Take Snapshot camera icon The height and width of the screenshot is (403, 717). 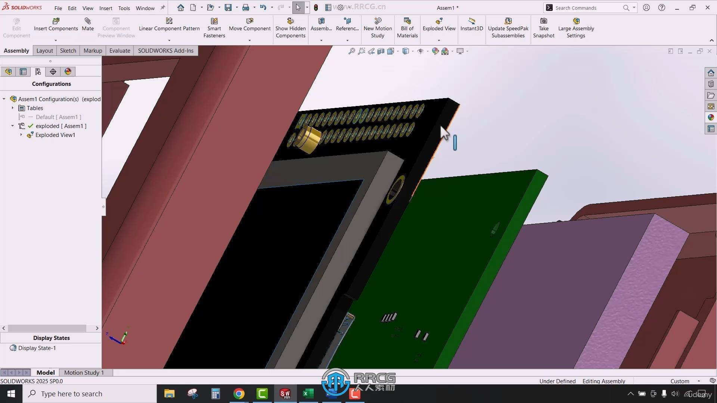coord(543,21)
